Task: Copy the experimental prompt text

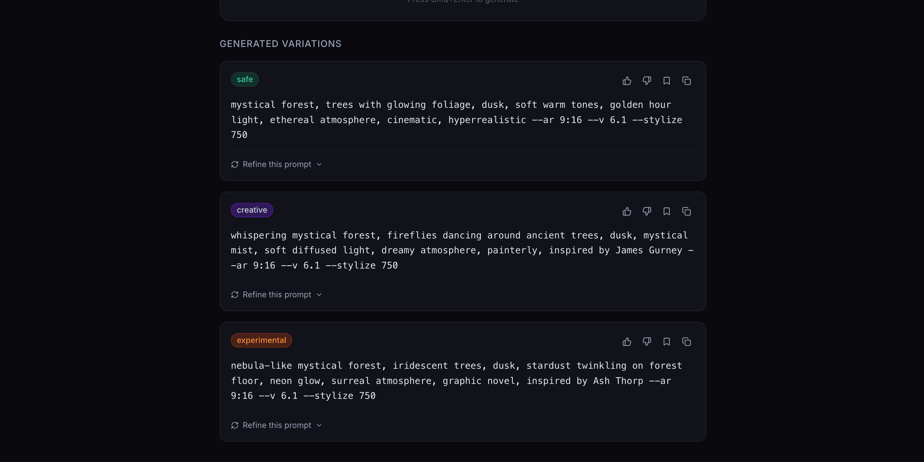Action: (x=686, y=342)
